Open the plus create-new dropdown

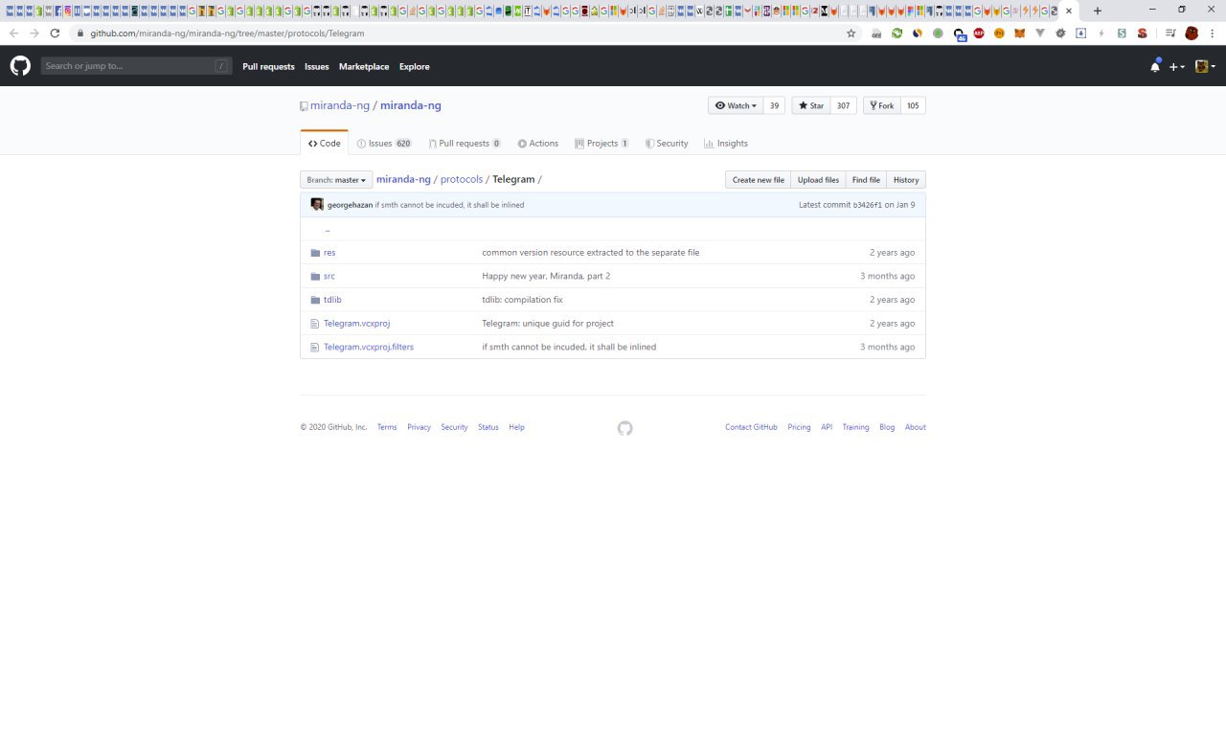(1177, 67)
